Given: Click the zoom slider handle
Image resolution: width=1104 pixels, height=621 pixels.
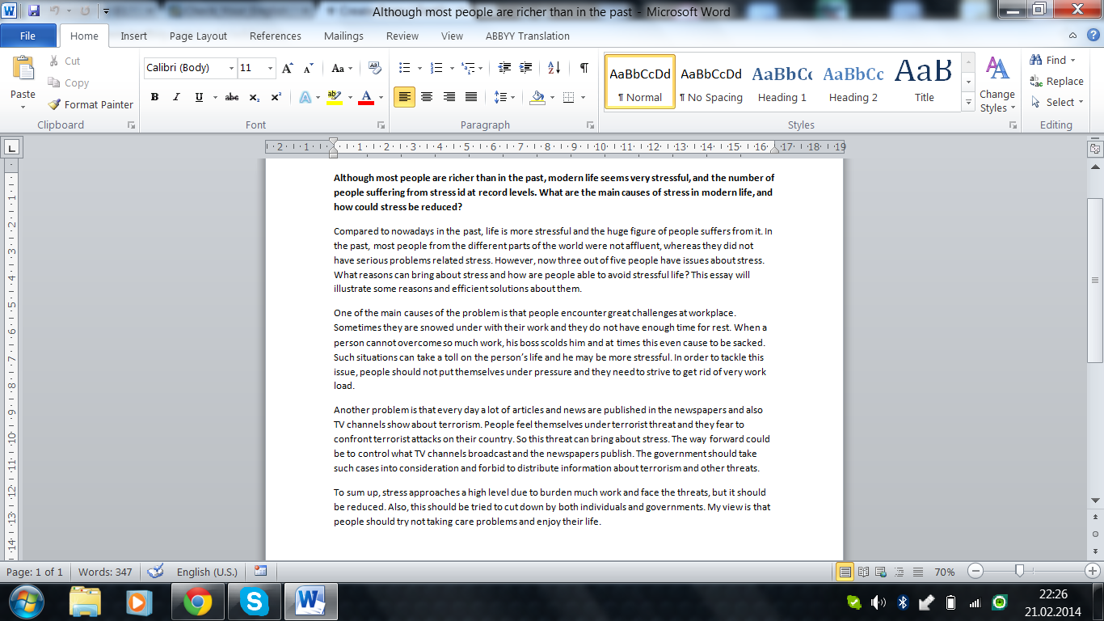Looking at the screenshot, I should [1019, 571].
